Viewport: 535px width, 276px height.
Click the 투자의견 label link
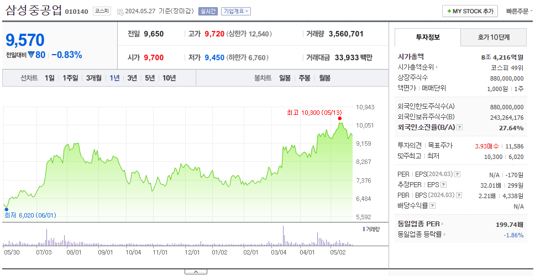(x=410, y=146)
